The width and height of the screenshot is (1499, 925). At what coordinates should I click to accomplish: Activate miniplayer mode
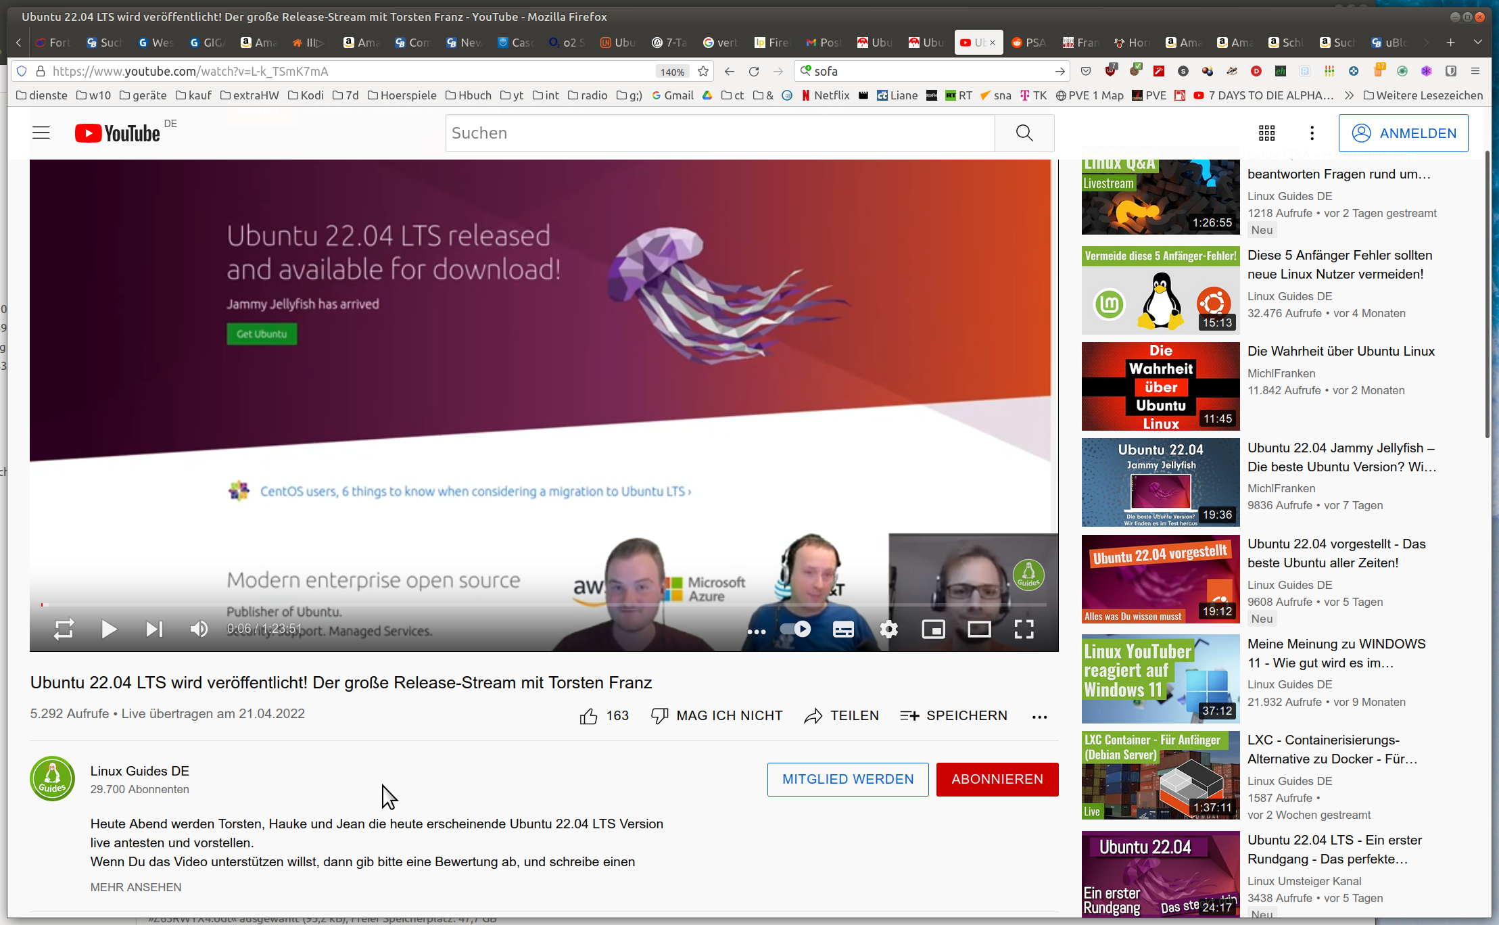934,629
